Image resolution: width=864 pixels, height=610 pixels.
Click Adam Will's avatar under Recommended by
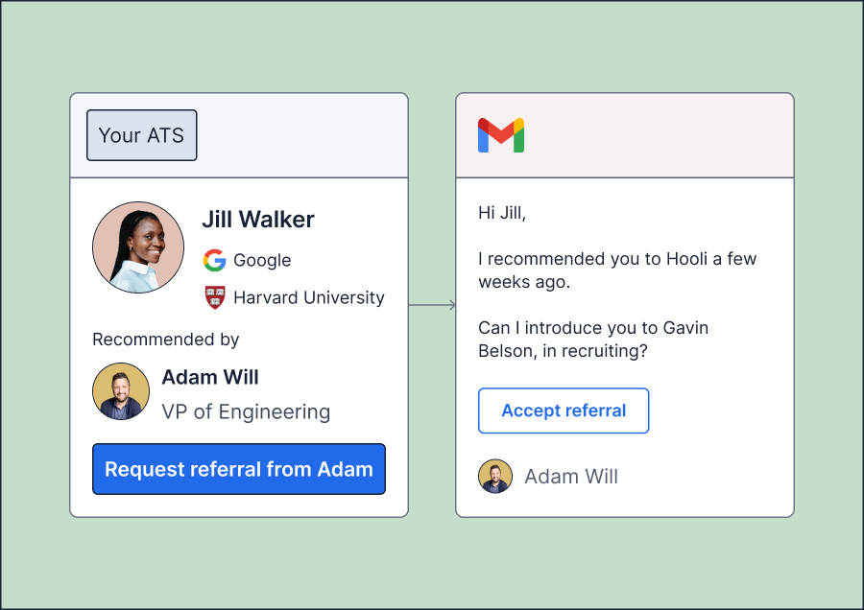(121, 391)
